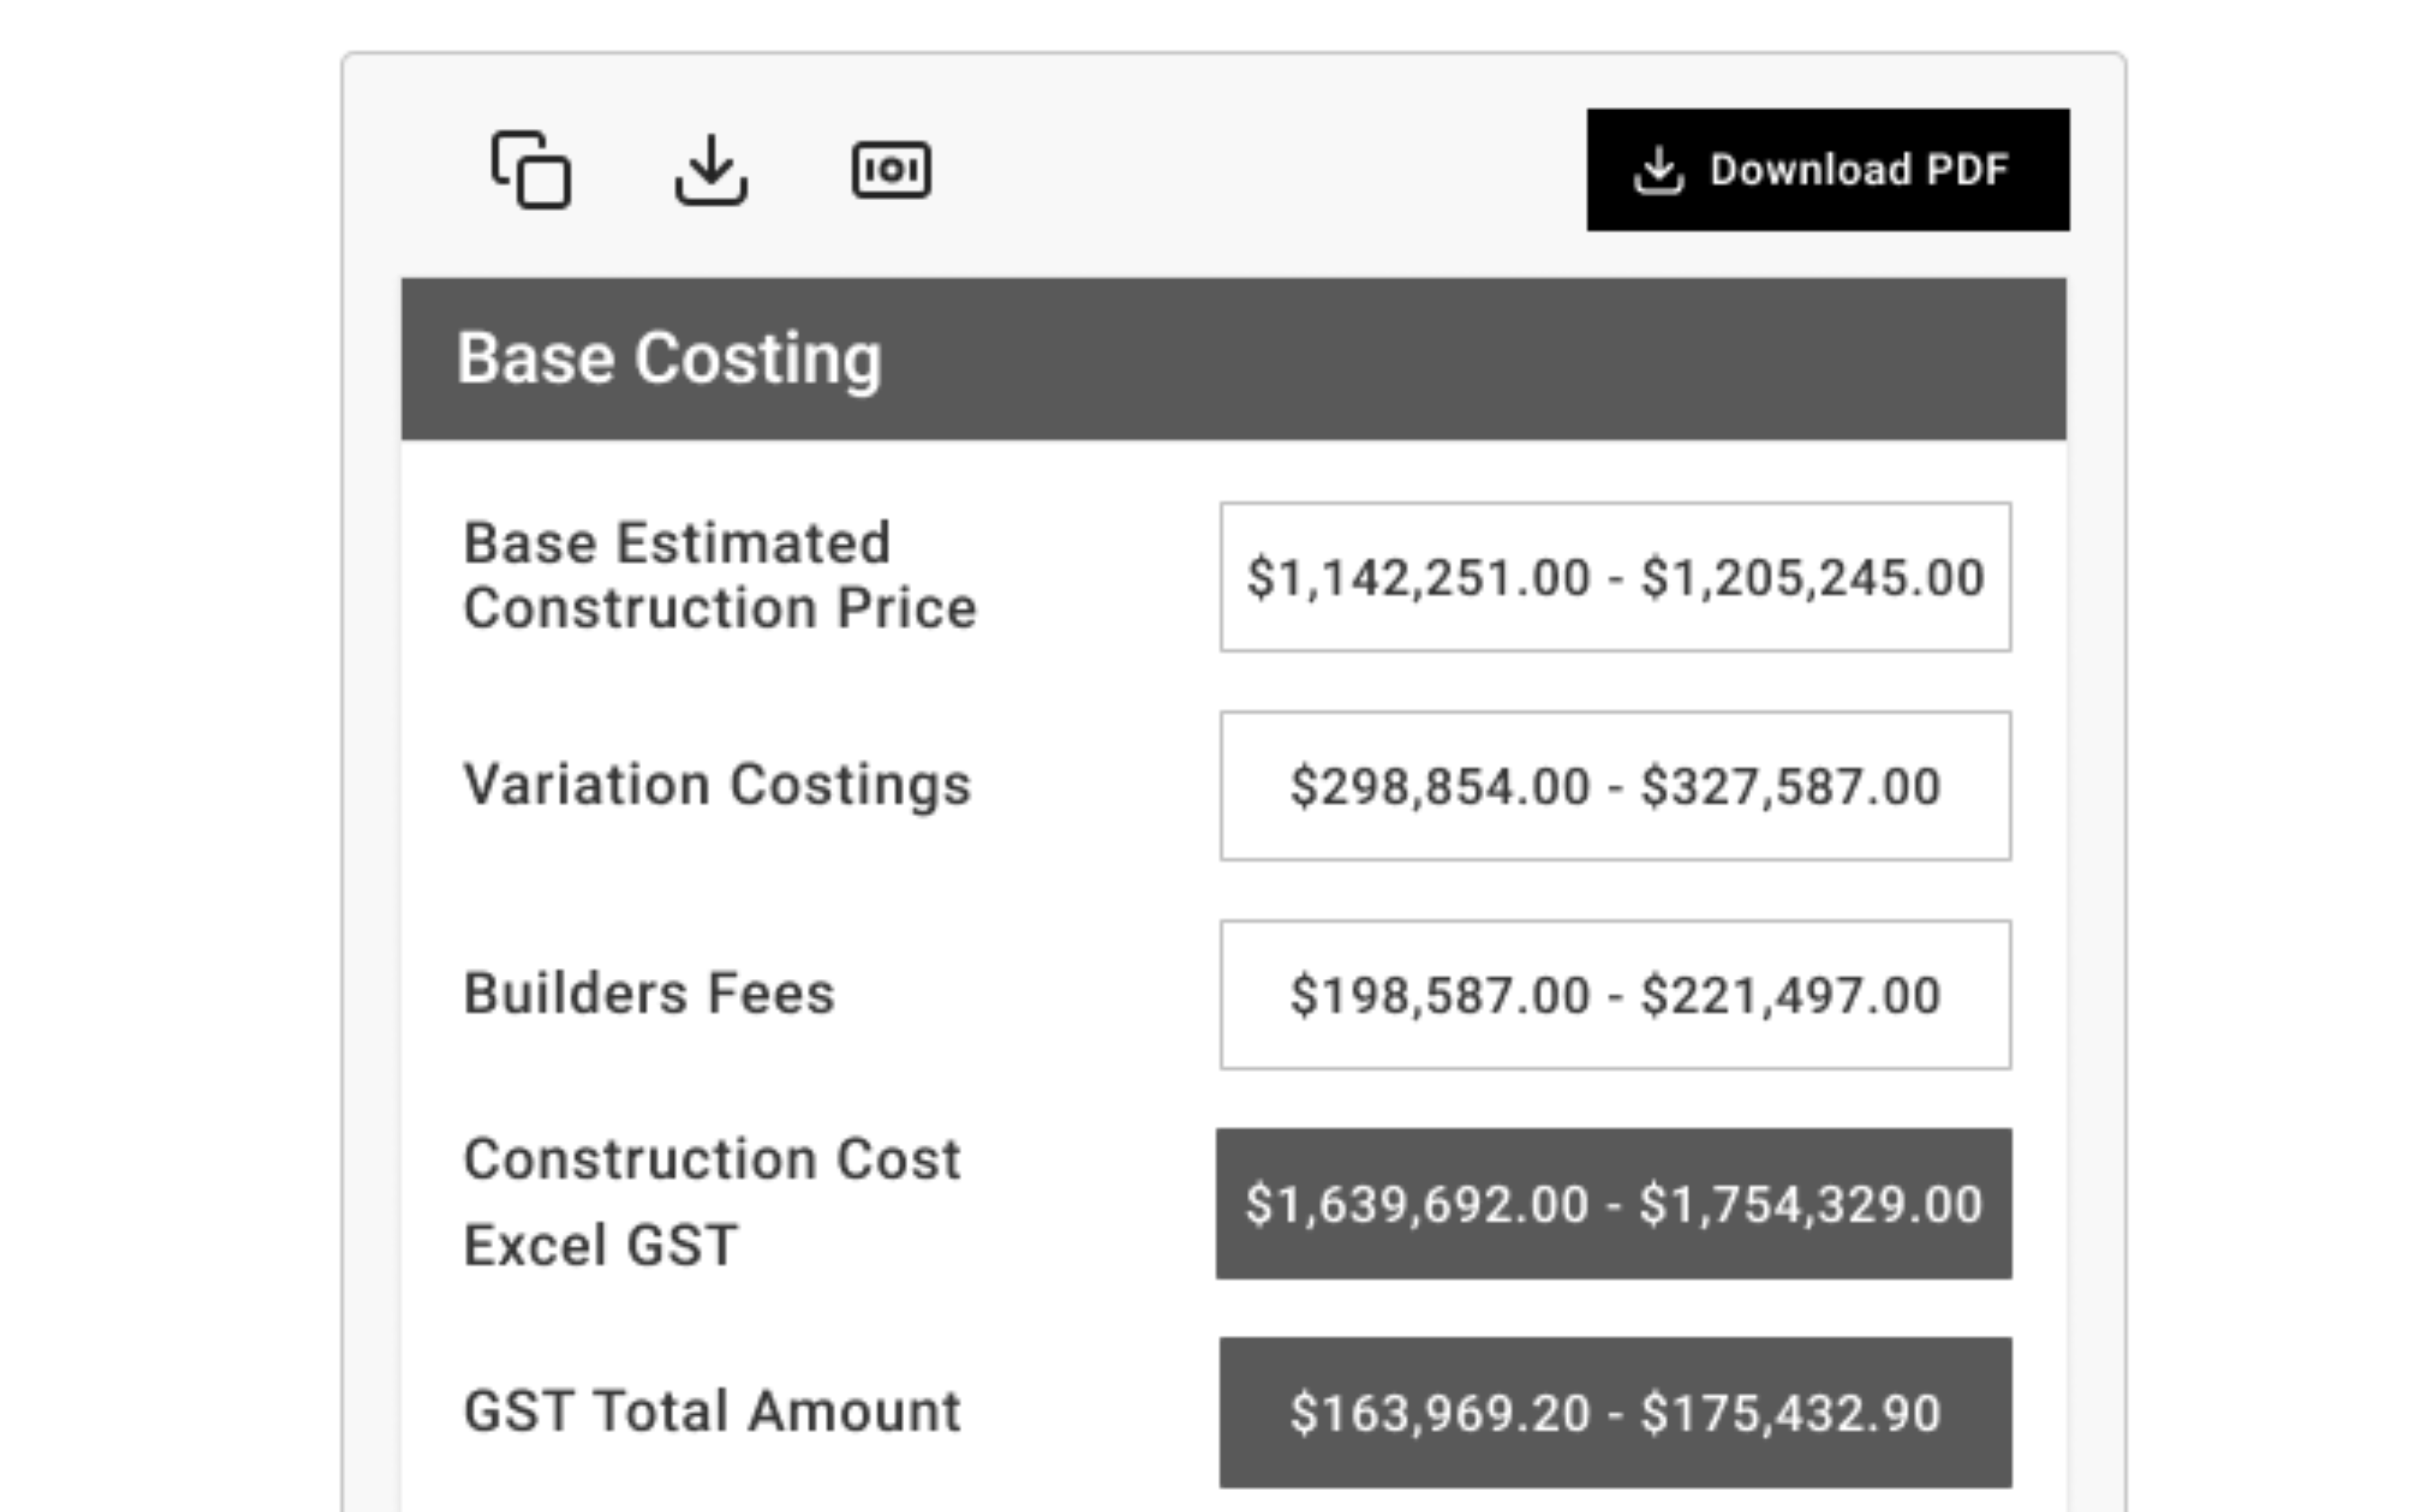Click the $327,587.00 maximum variation cost
2420x1512 pixels.
click(x=1791, y=787)
